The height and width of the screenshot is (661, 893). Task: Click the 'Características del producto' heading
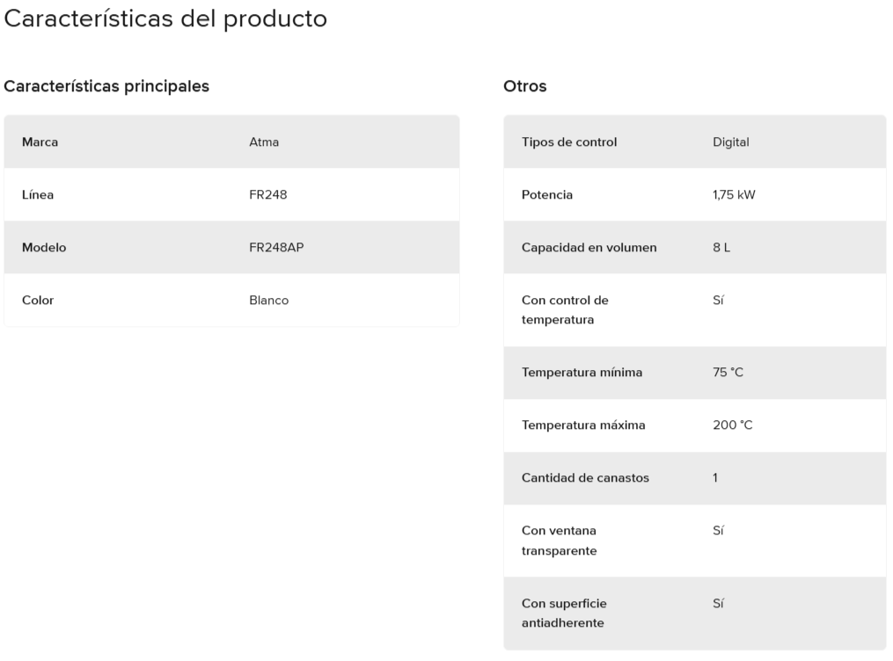click(x=165, y=18)
